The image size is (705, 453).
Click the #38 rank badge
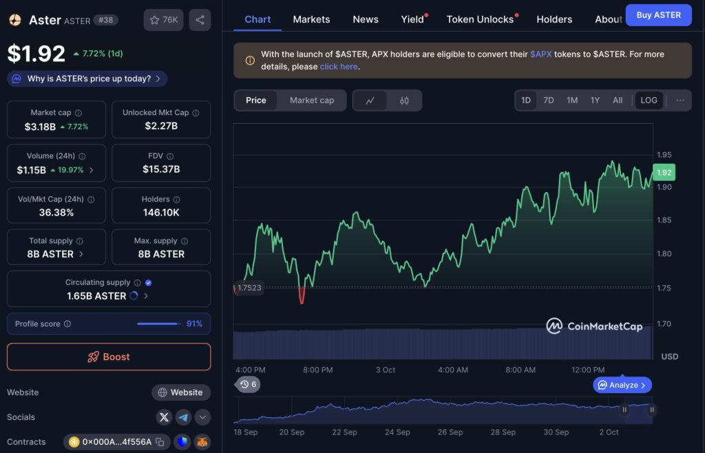point(105,20)
